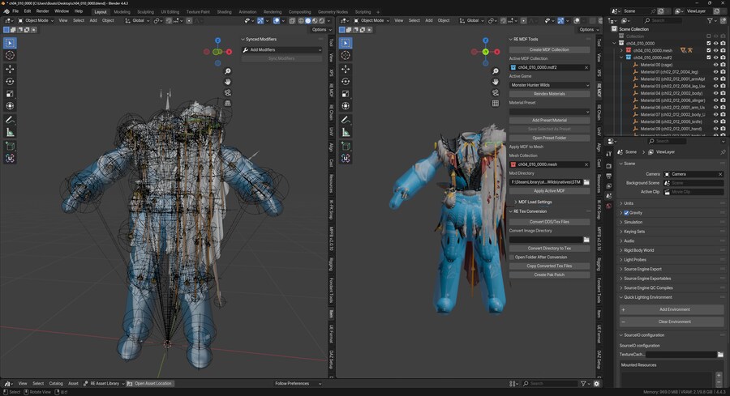Select the Transform tool in left viewport
The width and height of the screenshot is (730, 396).
pos(10,106)
